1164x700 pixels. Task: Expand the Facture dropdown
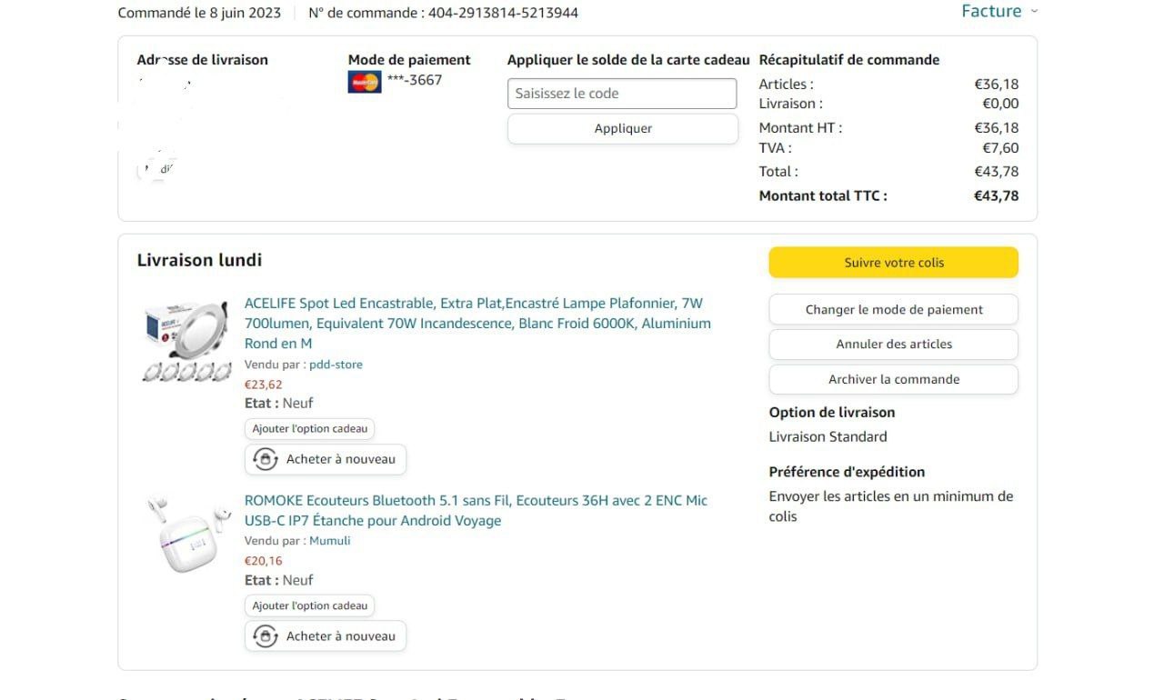point(998,12)
